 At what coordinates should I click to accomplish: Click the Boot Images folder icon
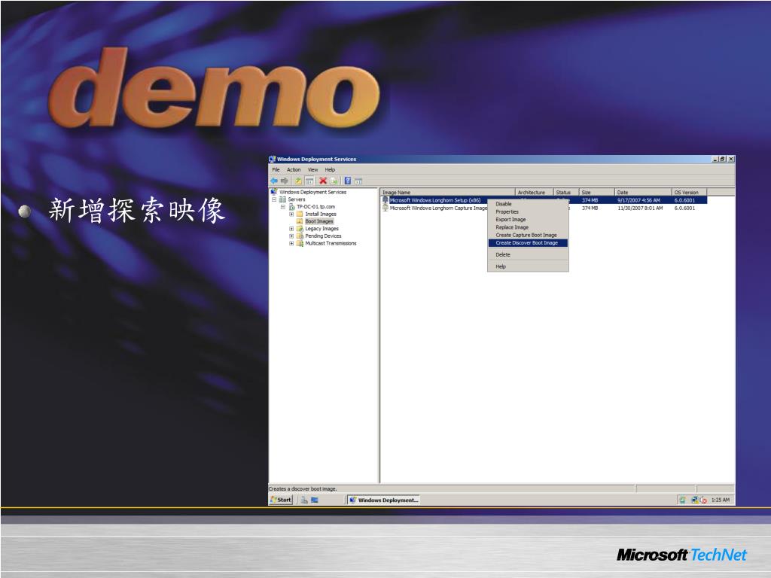300,221
